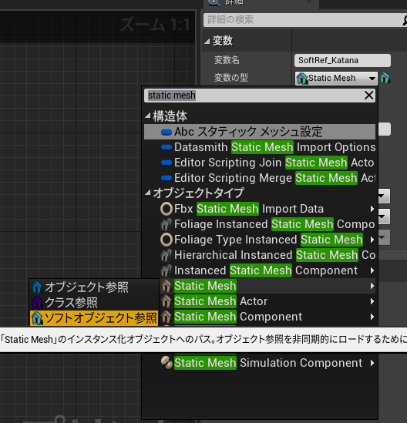The height and width of the screenshot is (423, 407).
Task: Click the 詳細 panel magnifier icon
Action: coord(214,2)
